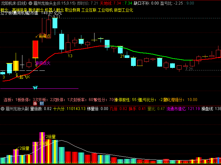Viewport: 221px width, 165px height.
Task: Click the 盈亏比: -2.25 readout
Action: click(172, 3)
